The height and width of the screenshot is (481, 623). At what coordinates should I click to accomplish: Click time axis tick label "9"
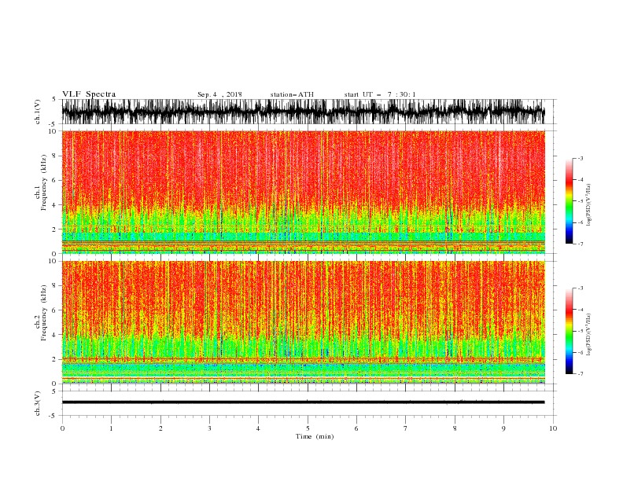(x=503, y=428)
